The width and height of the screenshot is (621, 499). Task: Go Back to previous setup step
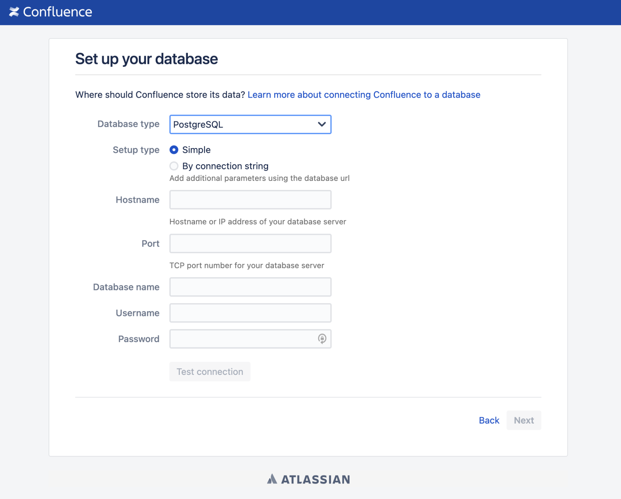coord(489,420)
